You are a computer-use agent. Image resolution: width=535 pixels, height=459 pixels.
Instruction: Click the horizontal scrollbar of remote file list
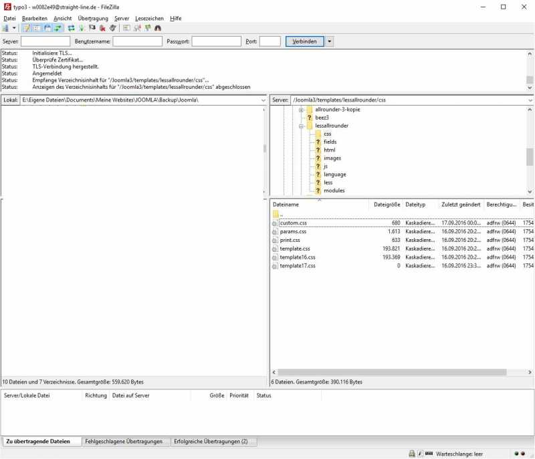click(x=392, y=372)
